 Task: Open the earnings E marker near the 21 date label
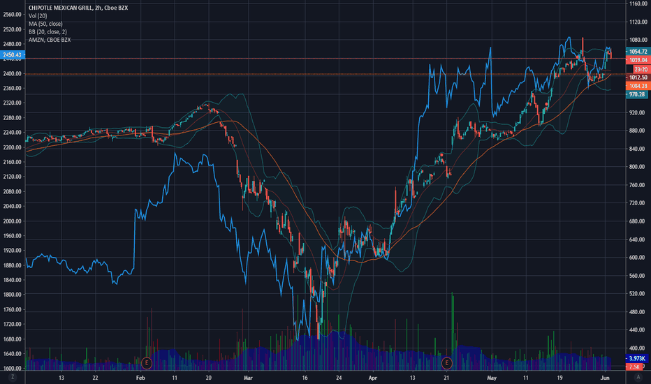coord(447,363)
